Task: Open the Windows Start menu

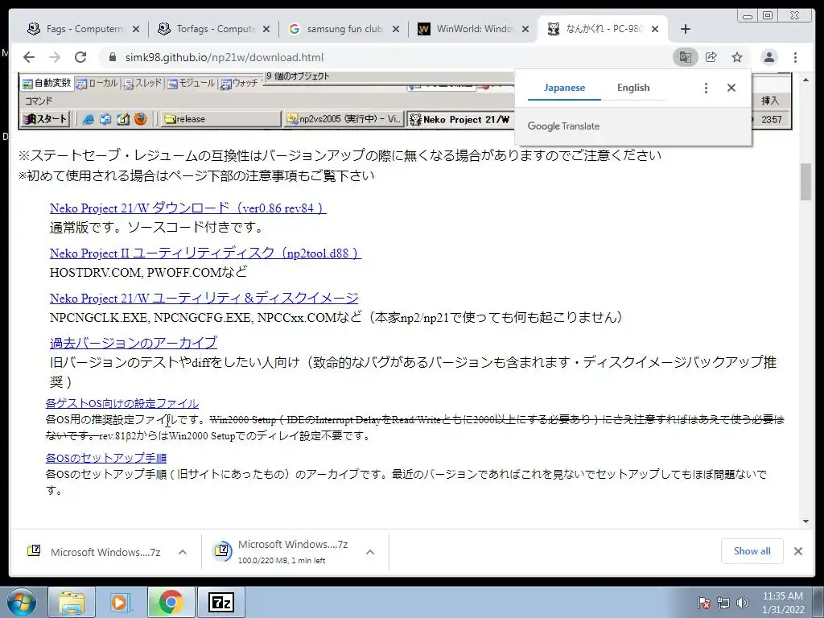Action: click(20, 603)
